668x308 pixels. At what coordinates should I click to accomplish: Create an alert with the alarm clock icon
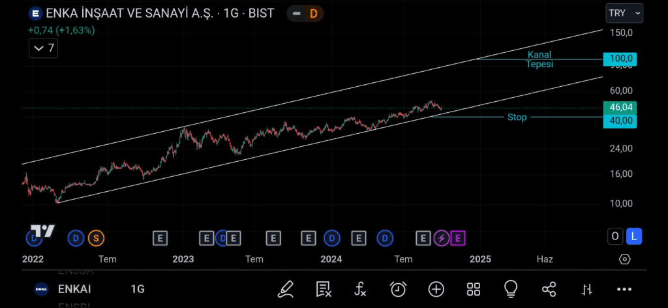coord(398,289)
